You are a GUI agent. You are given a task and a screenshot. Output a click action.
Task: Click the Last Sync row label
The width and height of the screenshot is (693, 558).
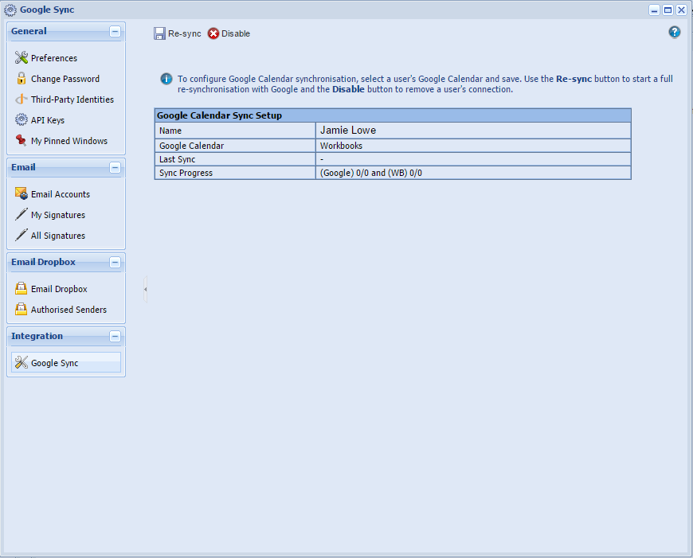[x=177, y=159]
